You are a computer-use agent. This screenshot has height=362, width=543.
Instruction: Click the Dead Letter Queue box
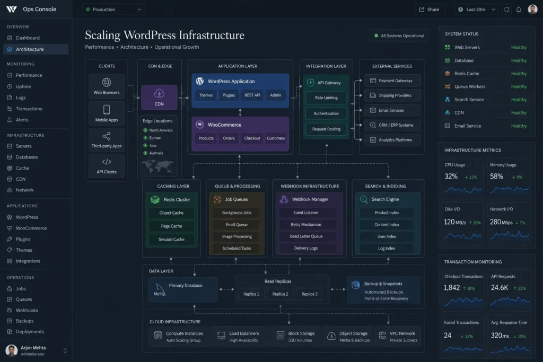point(306,236)
